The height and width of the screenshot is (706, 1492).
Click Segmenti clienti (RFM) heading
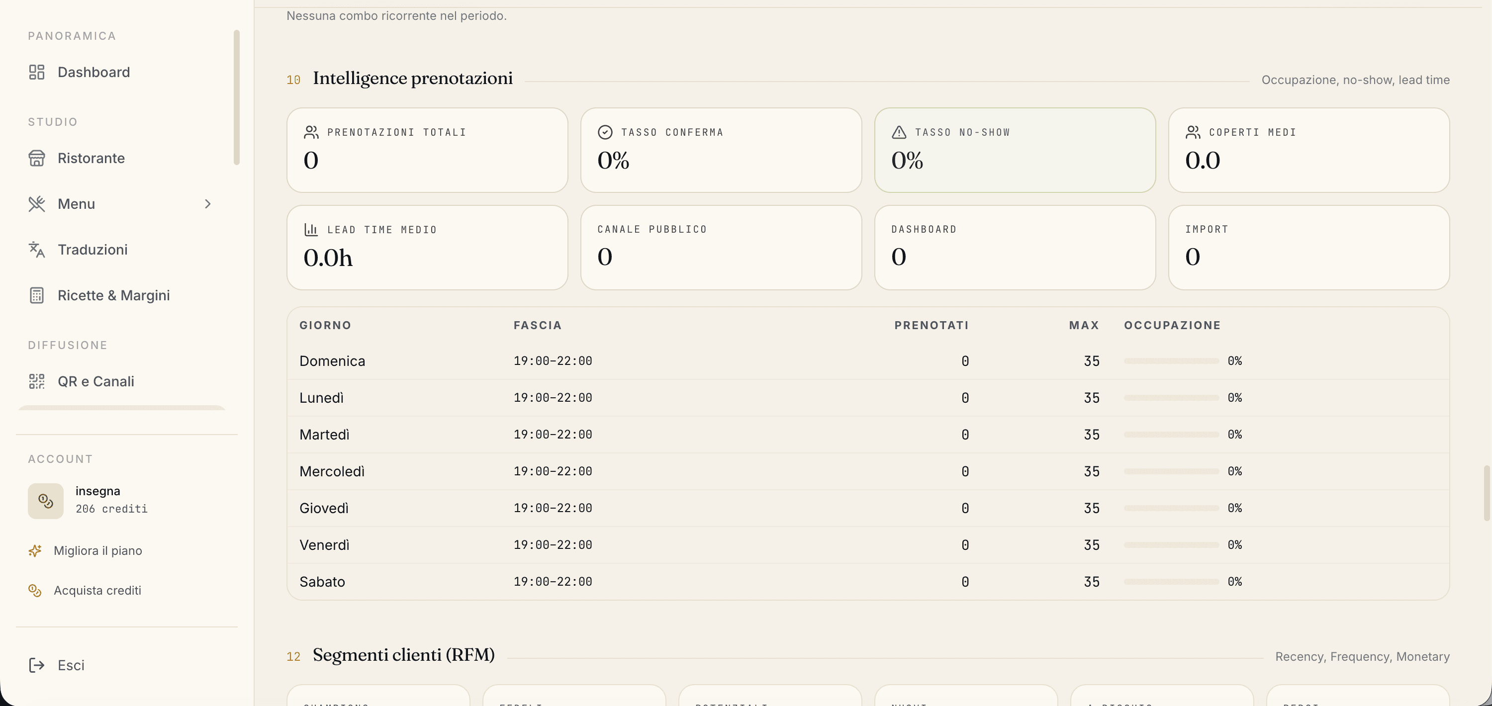[404, 655]
